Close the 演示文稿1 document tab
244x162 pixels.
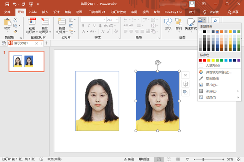click(37, 43)
